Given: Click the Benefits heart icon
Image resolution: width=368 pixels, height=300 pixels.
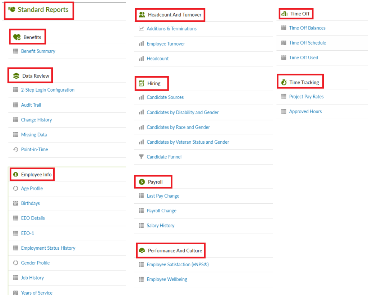Looking at the screenshot, I should pyautogui.click(x=17, y=36).
